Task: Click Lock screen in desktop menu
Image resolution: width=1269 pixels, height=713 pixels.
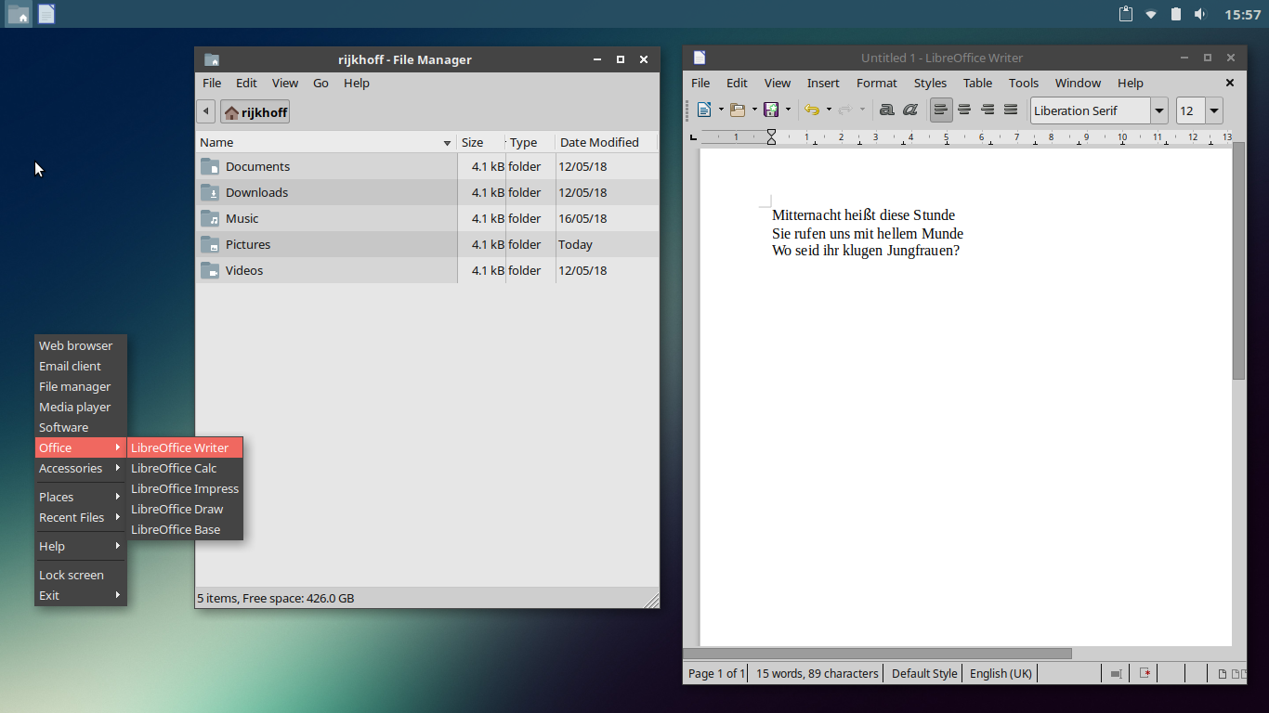Action: point(80,575)
